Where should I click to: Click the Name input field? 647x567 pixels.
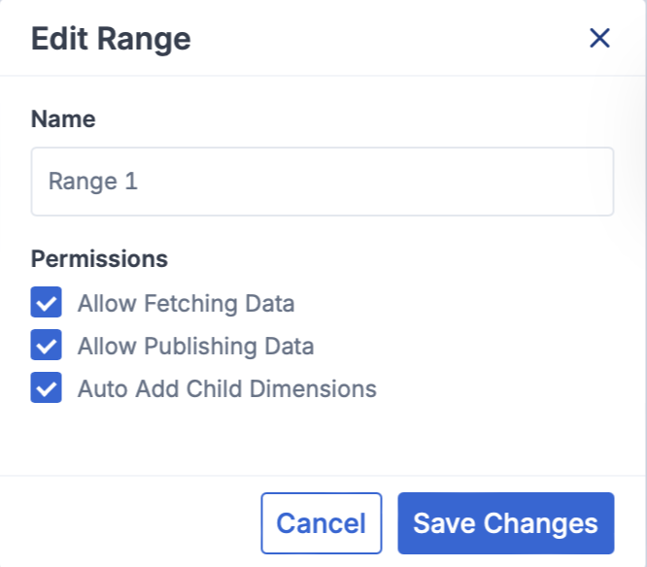(x=323, y=182)
